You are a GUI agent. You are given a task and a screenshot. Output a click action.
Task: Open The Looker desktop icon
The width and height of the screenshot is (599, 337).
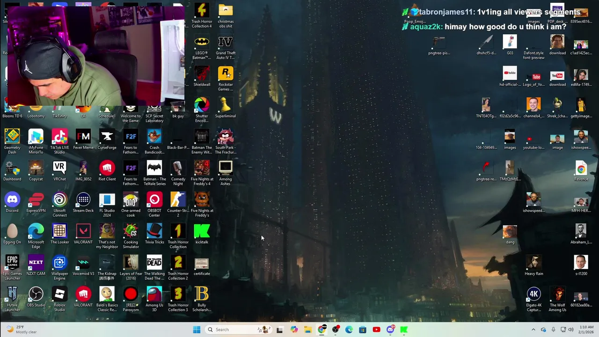[59, 234]
